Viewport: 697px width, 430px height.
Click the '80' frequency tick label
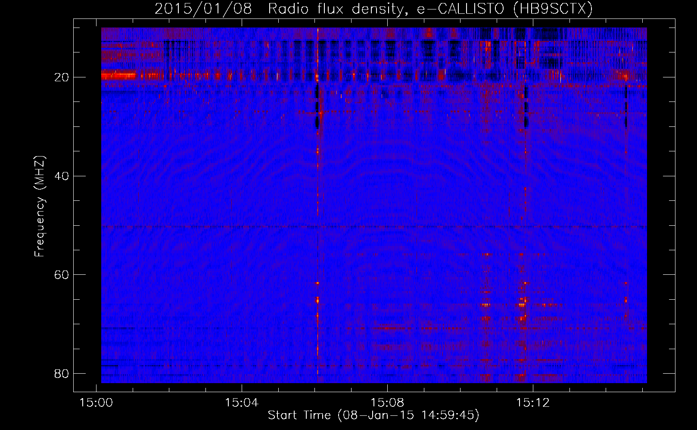click(x=62, y=373)
